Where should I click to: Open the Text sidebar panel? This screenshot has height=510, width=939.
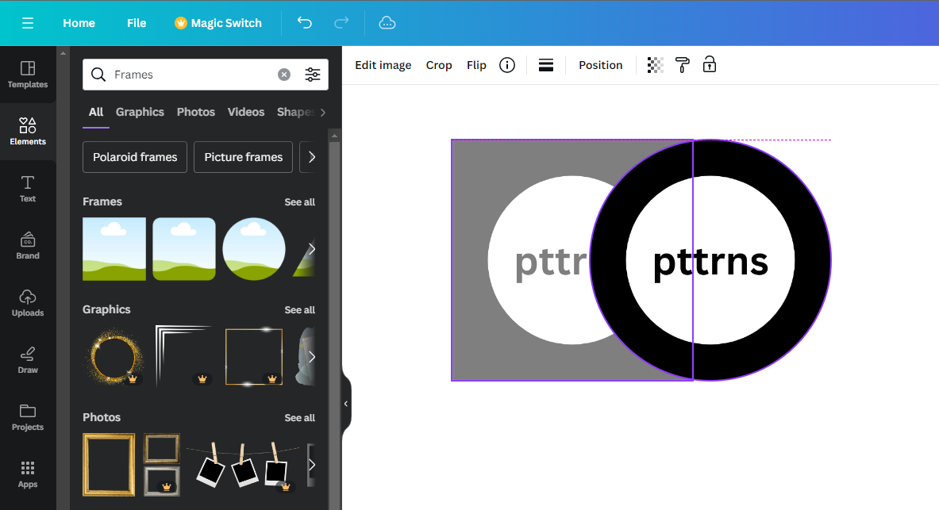[x=28, y=189]
